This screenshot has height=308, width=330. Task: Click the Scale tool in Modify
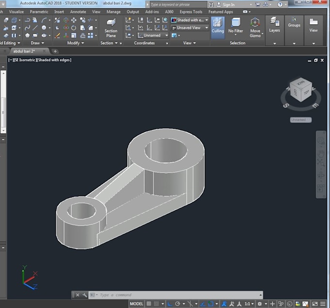point(74,35)
